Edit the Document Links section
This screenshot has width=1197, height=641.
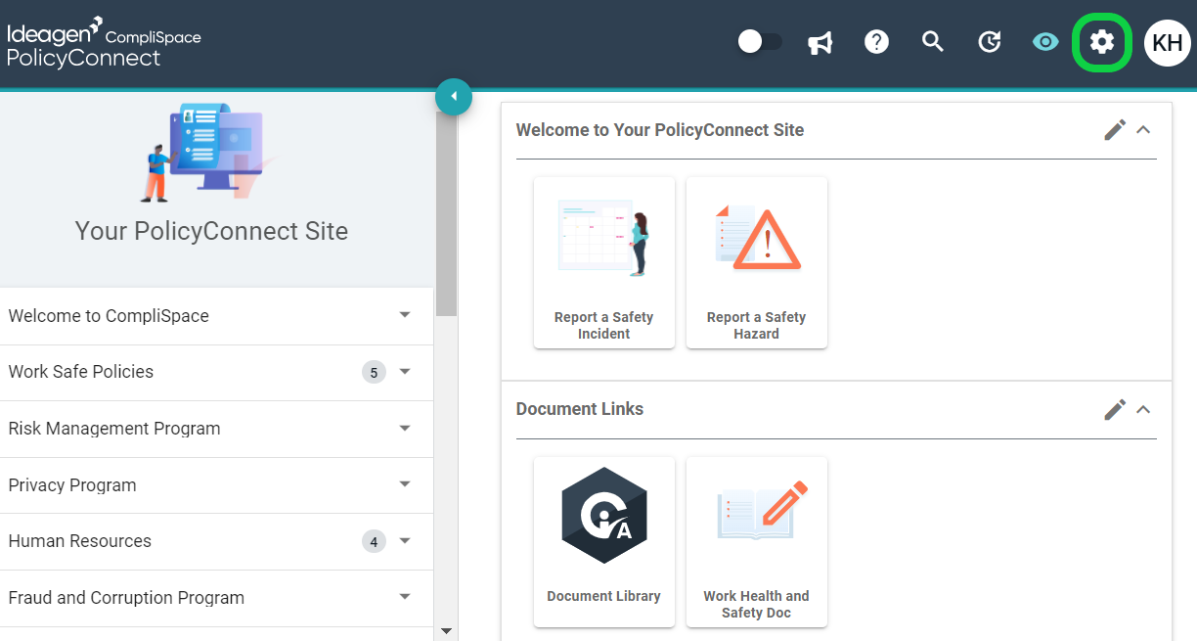tap(1115, 409)
